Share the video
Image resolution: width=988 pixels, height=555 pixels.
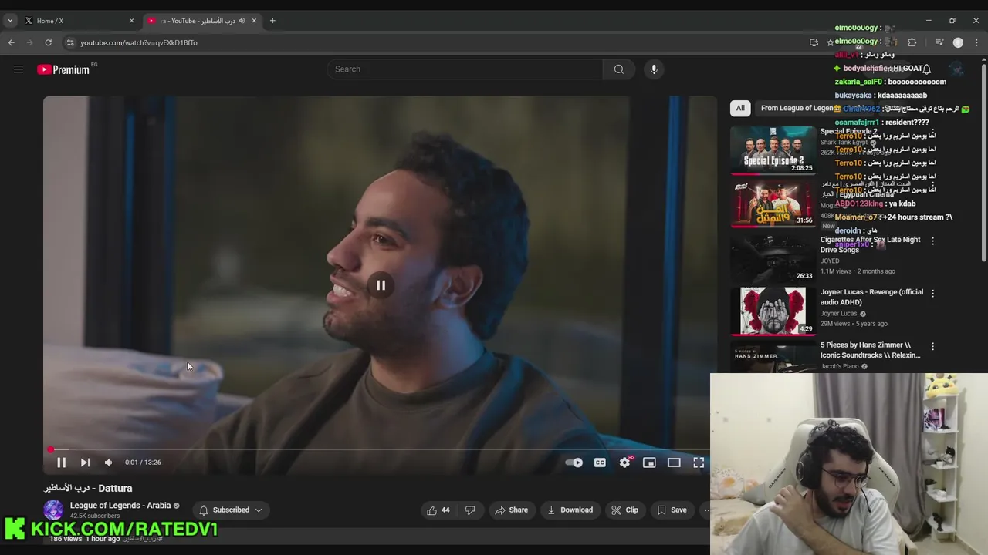coord(512,510)
